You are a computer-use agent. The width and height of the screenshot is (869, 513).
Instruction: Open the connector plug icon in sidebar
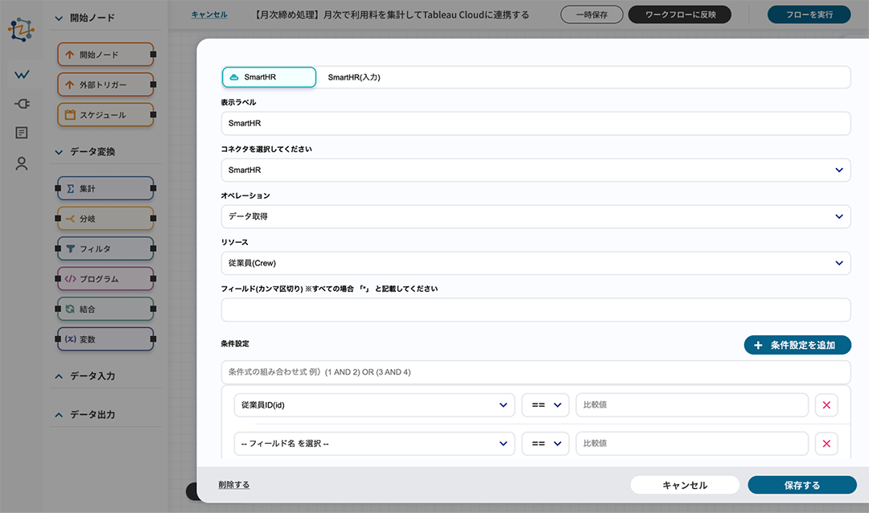(x=22, y=104)
